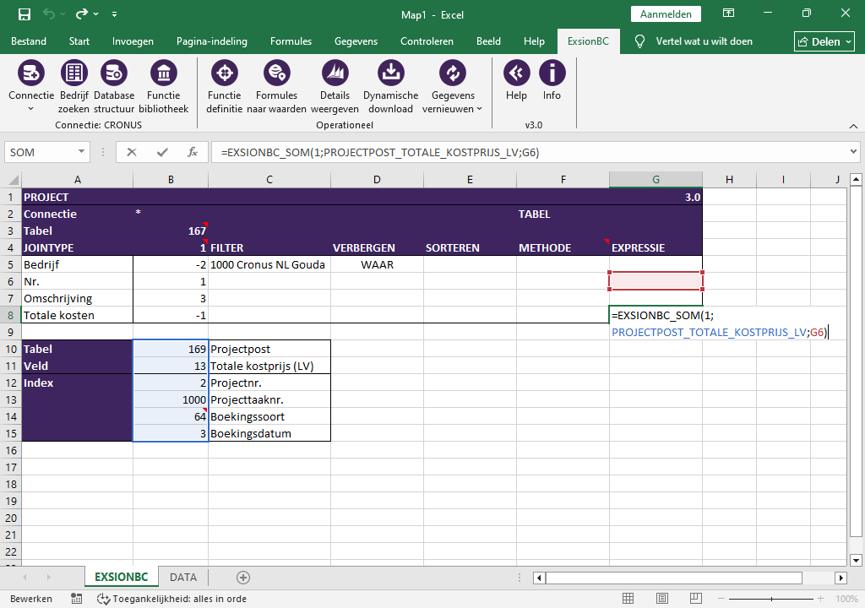Select the DATA sheet tab
This screenshot has width=865, height=608.
[x=183, y=577]
